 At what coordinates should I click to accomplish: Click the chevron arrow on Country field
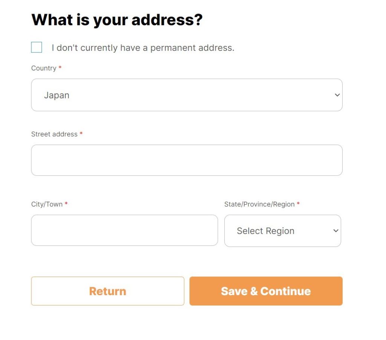(x=337, y=95)
